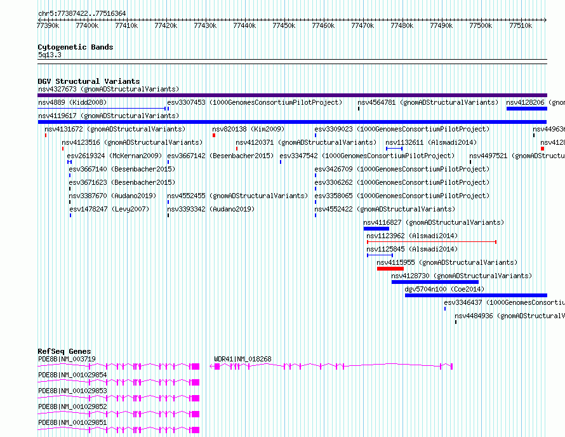Viewport: 565px width, 437px height.
Task: Select PDE8B|NM_001029851 transcript label
Action: pyautogui.click(x=72, y=422)
